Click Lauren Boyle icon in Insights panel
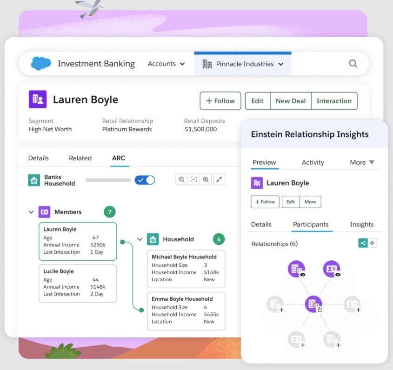The width and height of the screenshot is (393, 370). click(x=257, y=183)
